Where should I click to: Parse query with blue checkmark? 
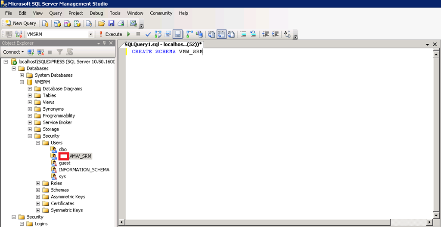pyautogui.click(x=148, y=34)
